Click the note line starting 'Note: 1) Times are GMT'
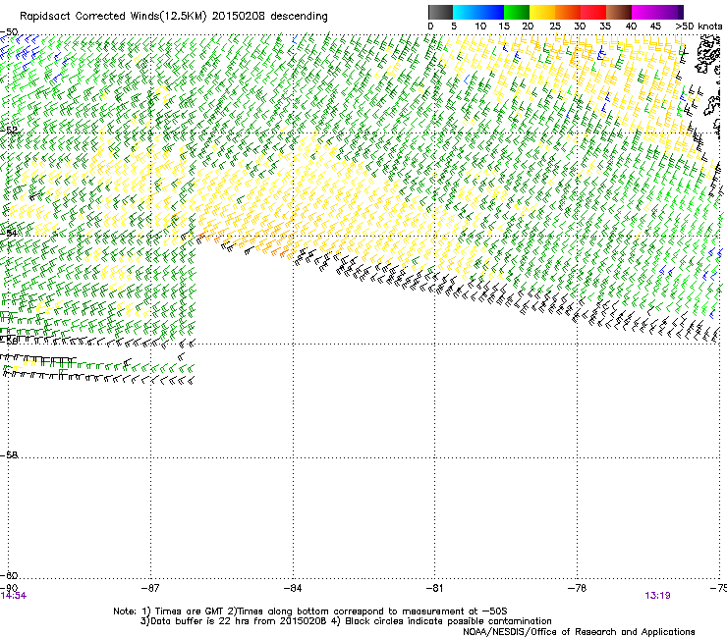 coord(310,611)
